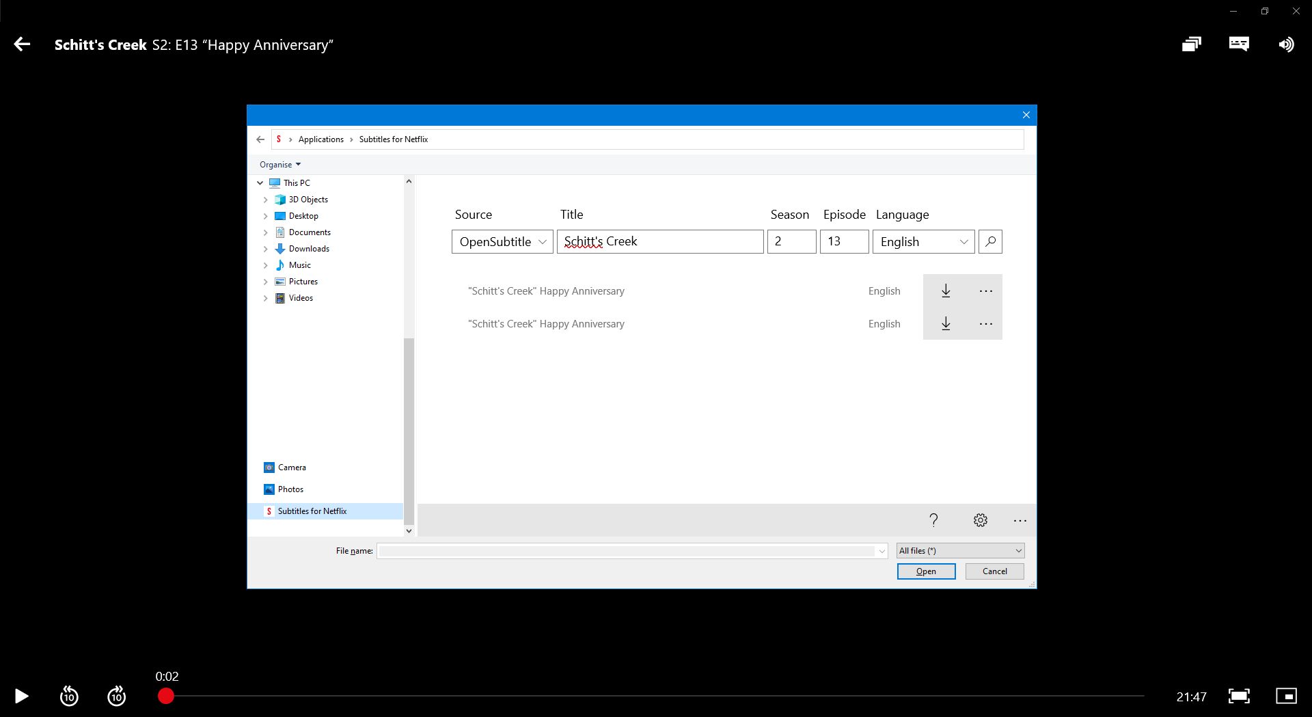Image resolution: width=1312 pixels, height=717 pixels.
Task: Rewind 10 seconds
Action: pos(69,696)
